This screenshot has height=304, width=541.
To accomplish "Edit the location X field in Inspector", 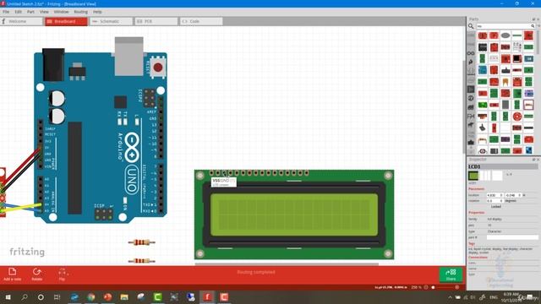I will [x=495, y=195].
